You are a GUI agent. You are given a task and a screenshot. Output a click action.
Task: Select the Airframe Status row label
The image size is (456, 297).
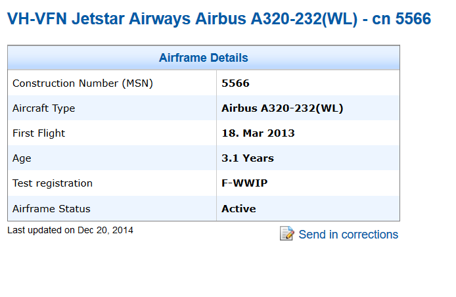click(x=51, y=209)
